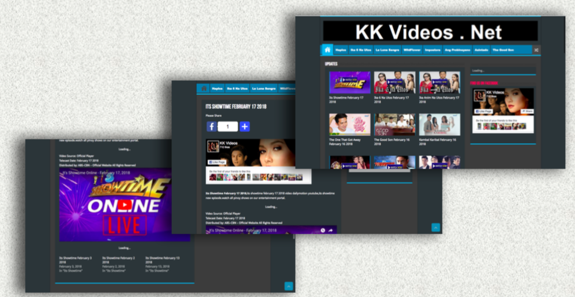The height and width of the screenshot is (297, 575).
Task: Watch-later clock icon on the middle window's video
Action: (x=323, y=230)
